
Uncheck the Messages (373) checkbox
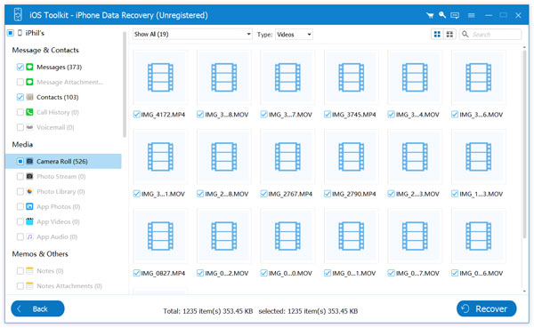20,67
